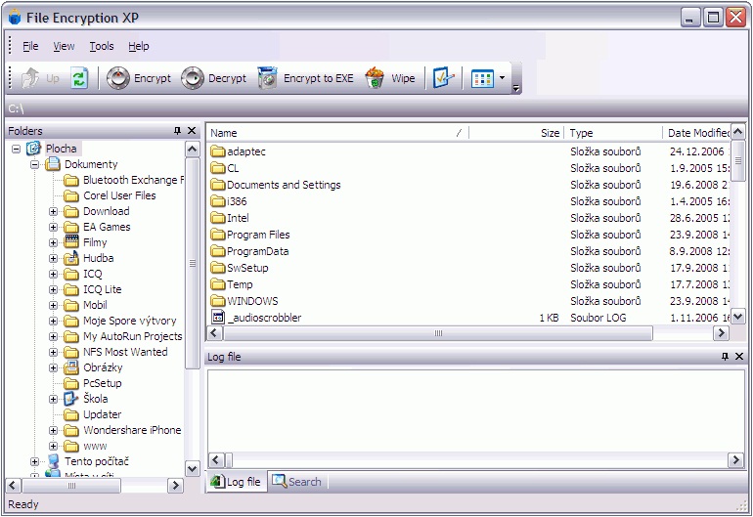Select Encrypt to EXE tool
The width and height of the screenshot is (753, 517).
(305, 79)
